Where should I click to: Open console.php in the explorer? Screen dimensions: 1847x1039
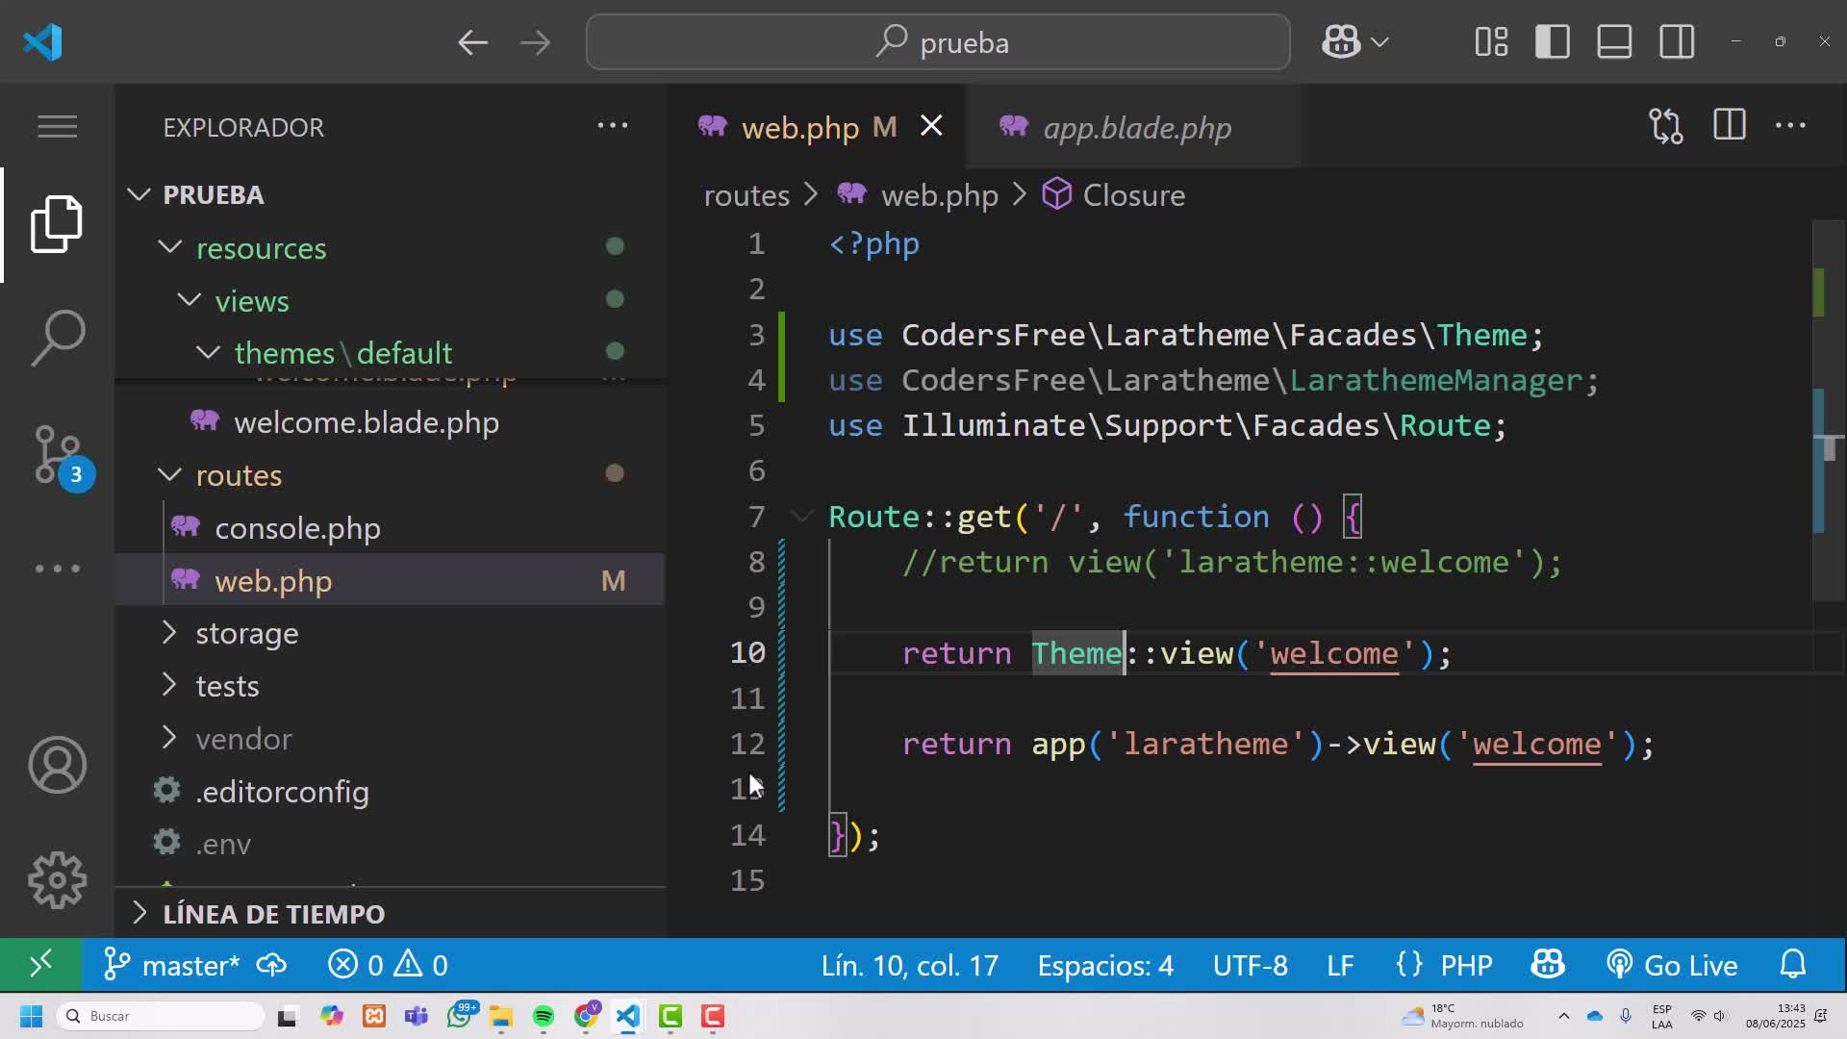(297, 528)
